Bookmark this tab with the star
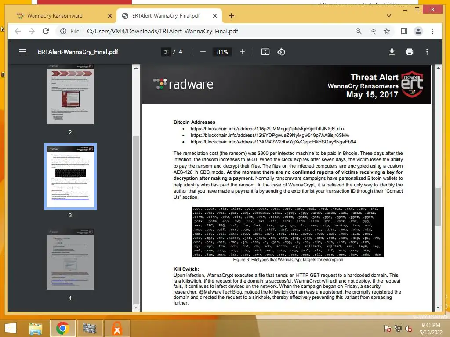This screenshot has height=337, width=450. pos(387,31)
